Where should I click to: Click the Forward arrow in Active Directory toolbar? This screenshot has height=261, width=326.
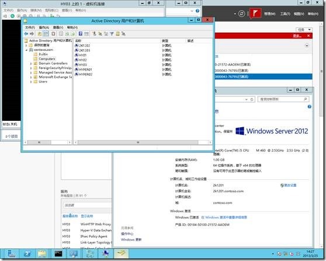(32, 34)
